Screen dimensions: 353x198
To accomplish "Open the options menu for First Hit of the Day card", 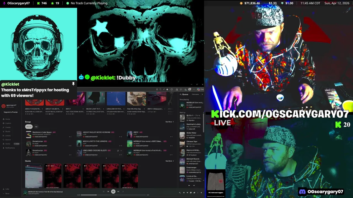I will [x=145, y=109].
